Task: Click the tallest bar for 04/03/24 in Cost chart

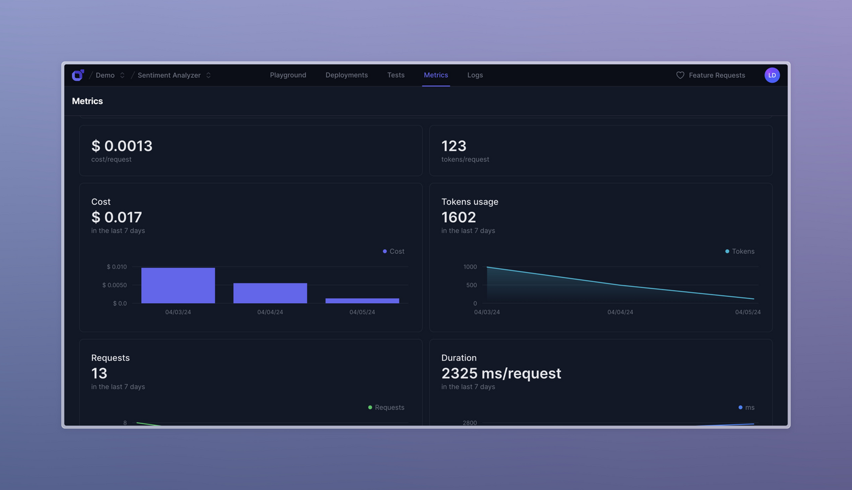Action: tap(178, 284)
